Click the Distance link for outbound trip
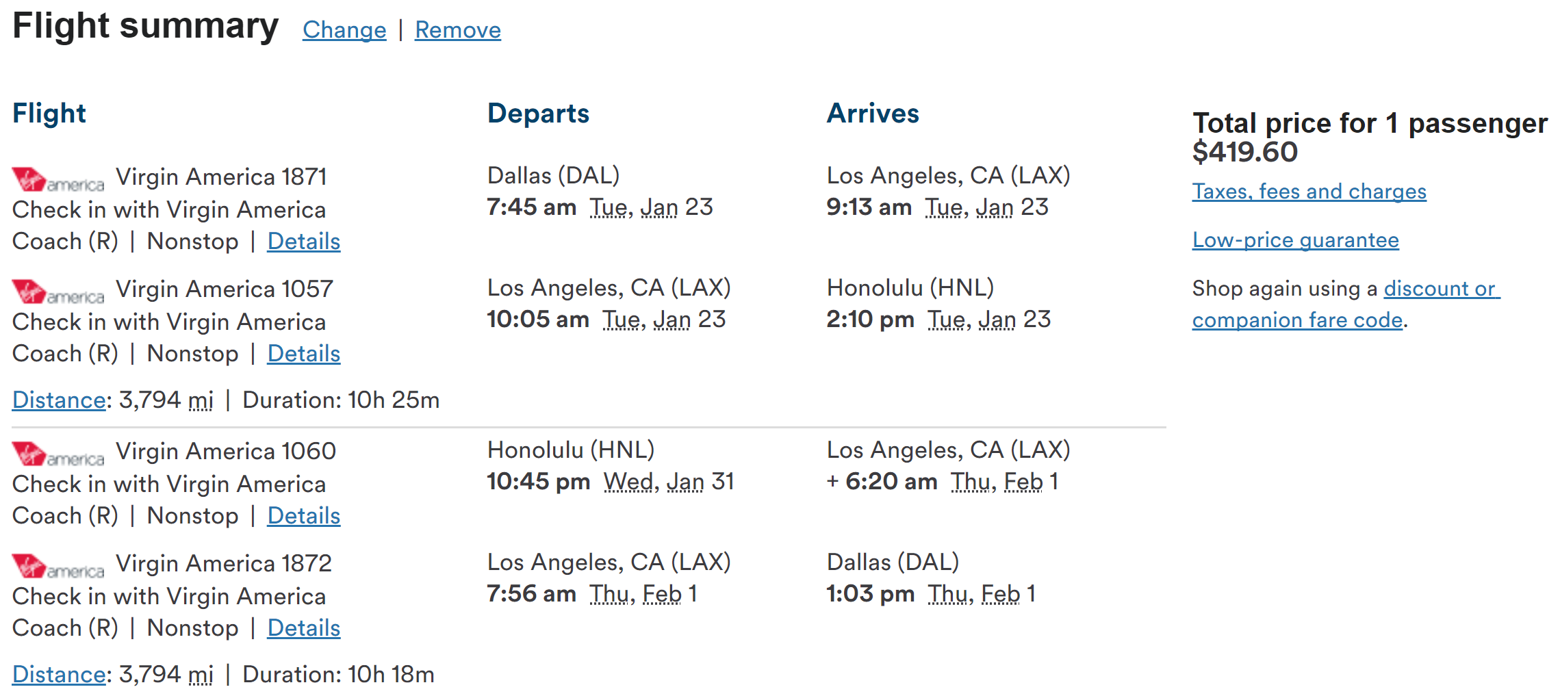This screenshot has width=1560, height=698. 59,400
